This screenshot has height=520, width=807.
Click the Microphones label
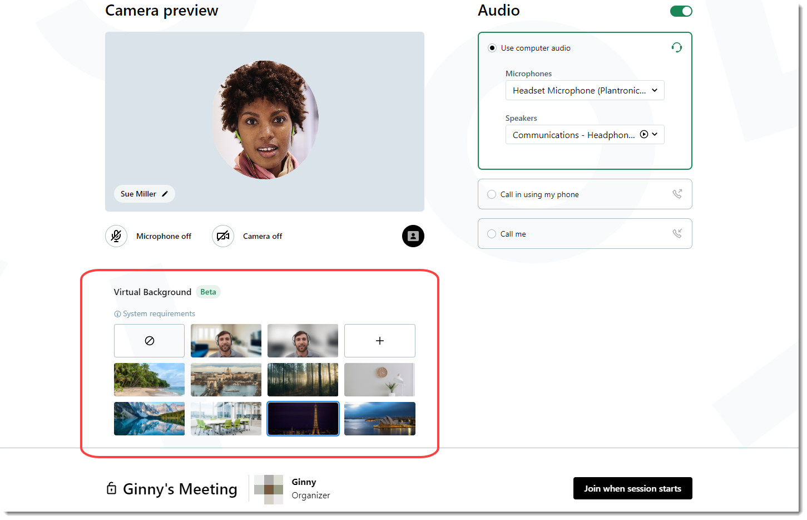(x=528, y=73)
